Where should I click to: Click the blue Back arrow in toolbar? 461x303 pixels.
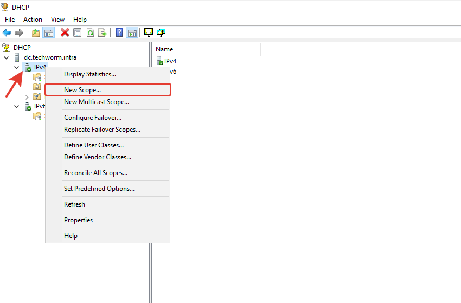(x=7, y=33)
